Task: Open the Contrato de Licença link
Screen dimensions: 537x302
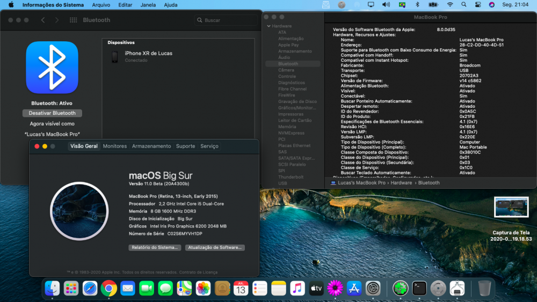Action: (x=198, y=272)
